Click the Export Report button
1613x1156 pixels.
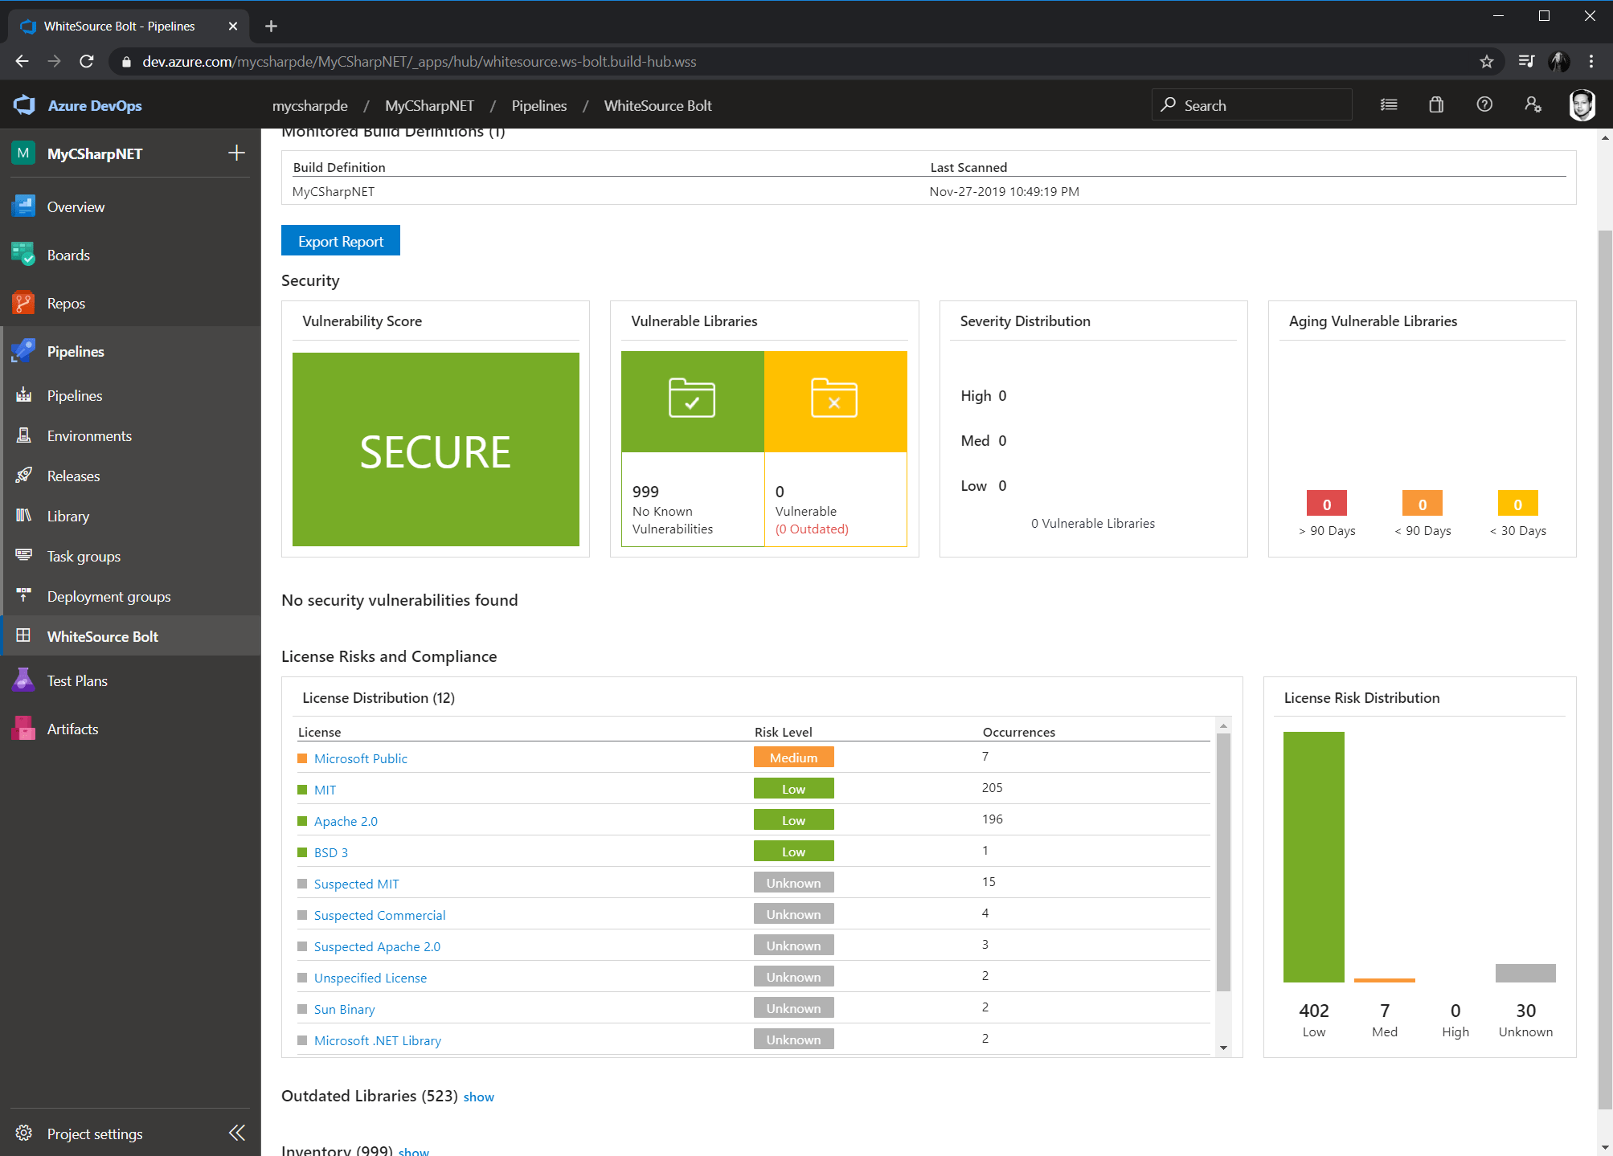(x=341, y=241)
